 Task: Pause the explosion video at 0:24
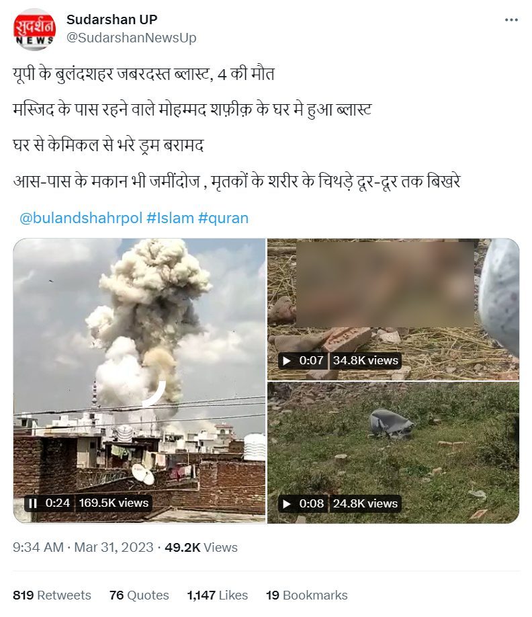point(33,503)
